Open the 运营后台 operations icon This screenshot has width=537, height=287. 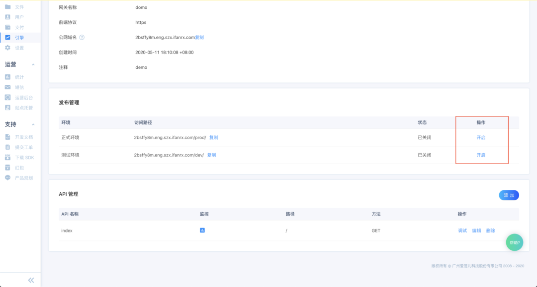[x=7, y=98]
